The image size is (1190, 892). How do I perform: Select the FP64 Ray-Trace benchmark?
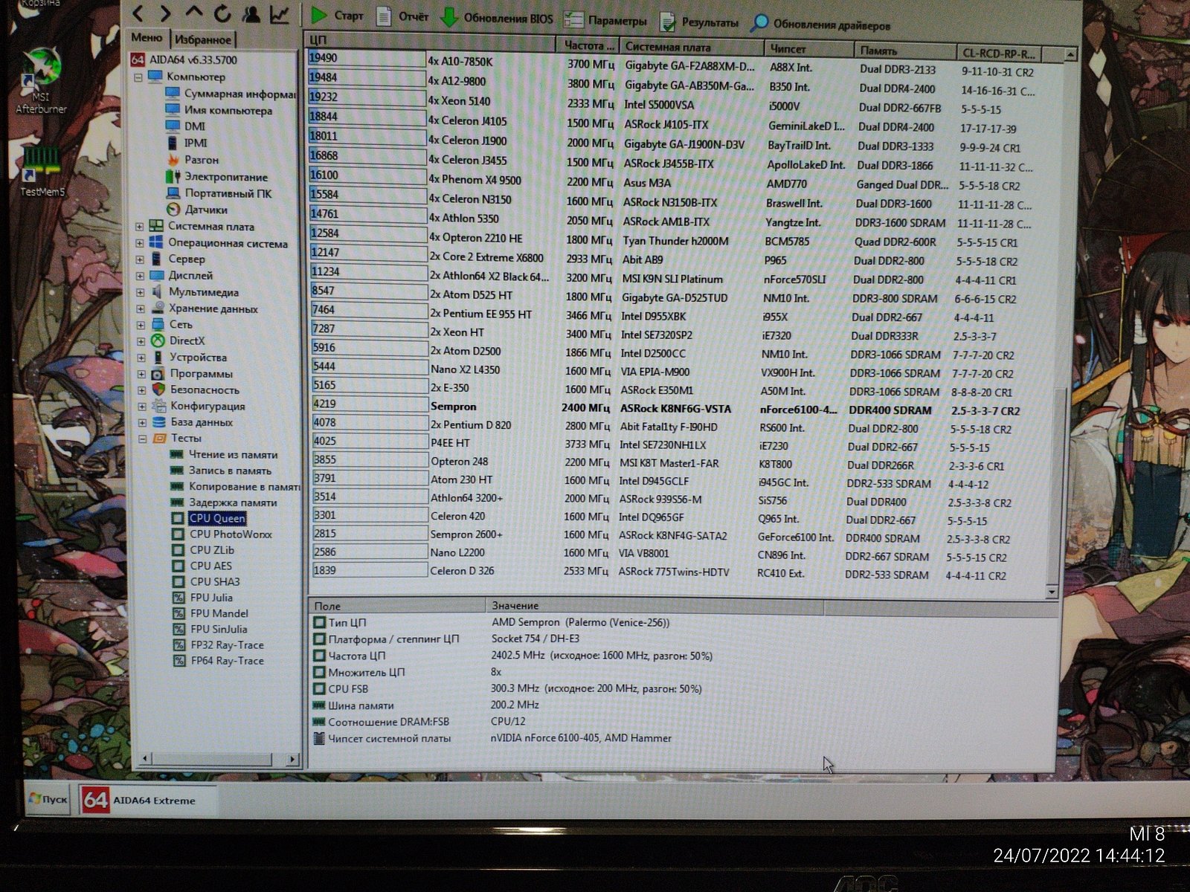tap(219, 660)
